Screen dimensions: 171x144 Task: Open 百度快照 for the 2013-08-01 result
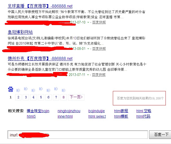coord(99,49)
